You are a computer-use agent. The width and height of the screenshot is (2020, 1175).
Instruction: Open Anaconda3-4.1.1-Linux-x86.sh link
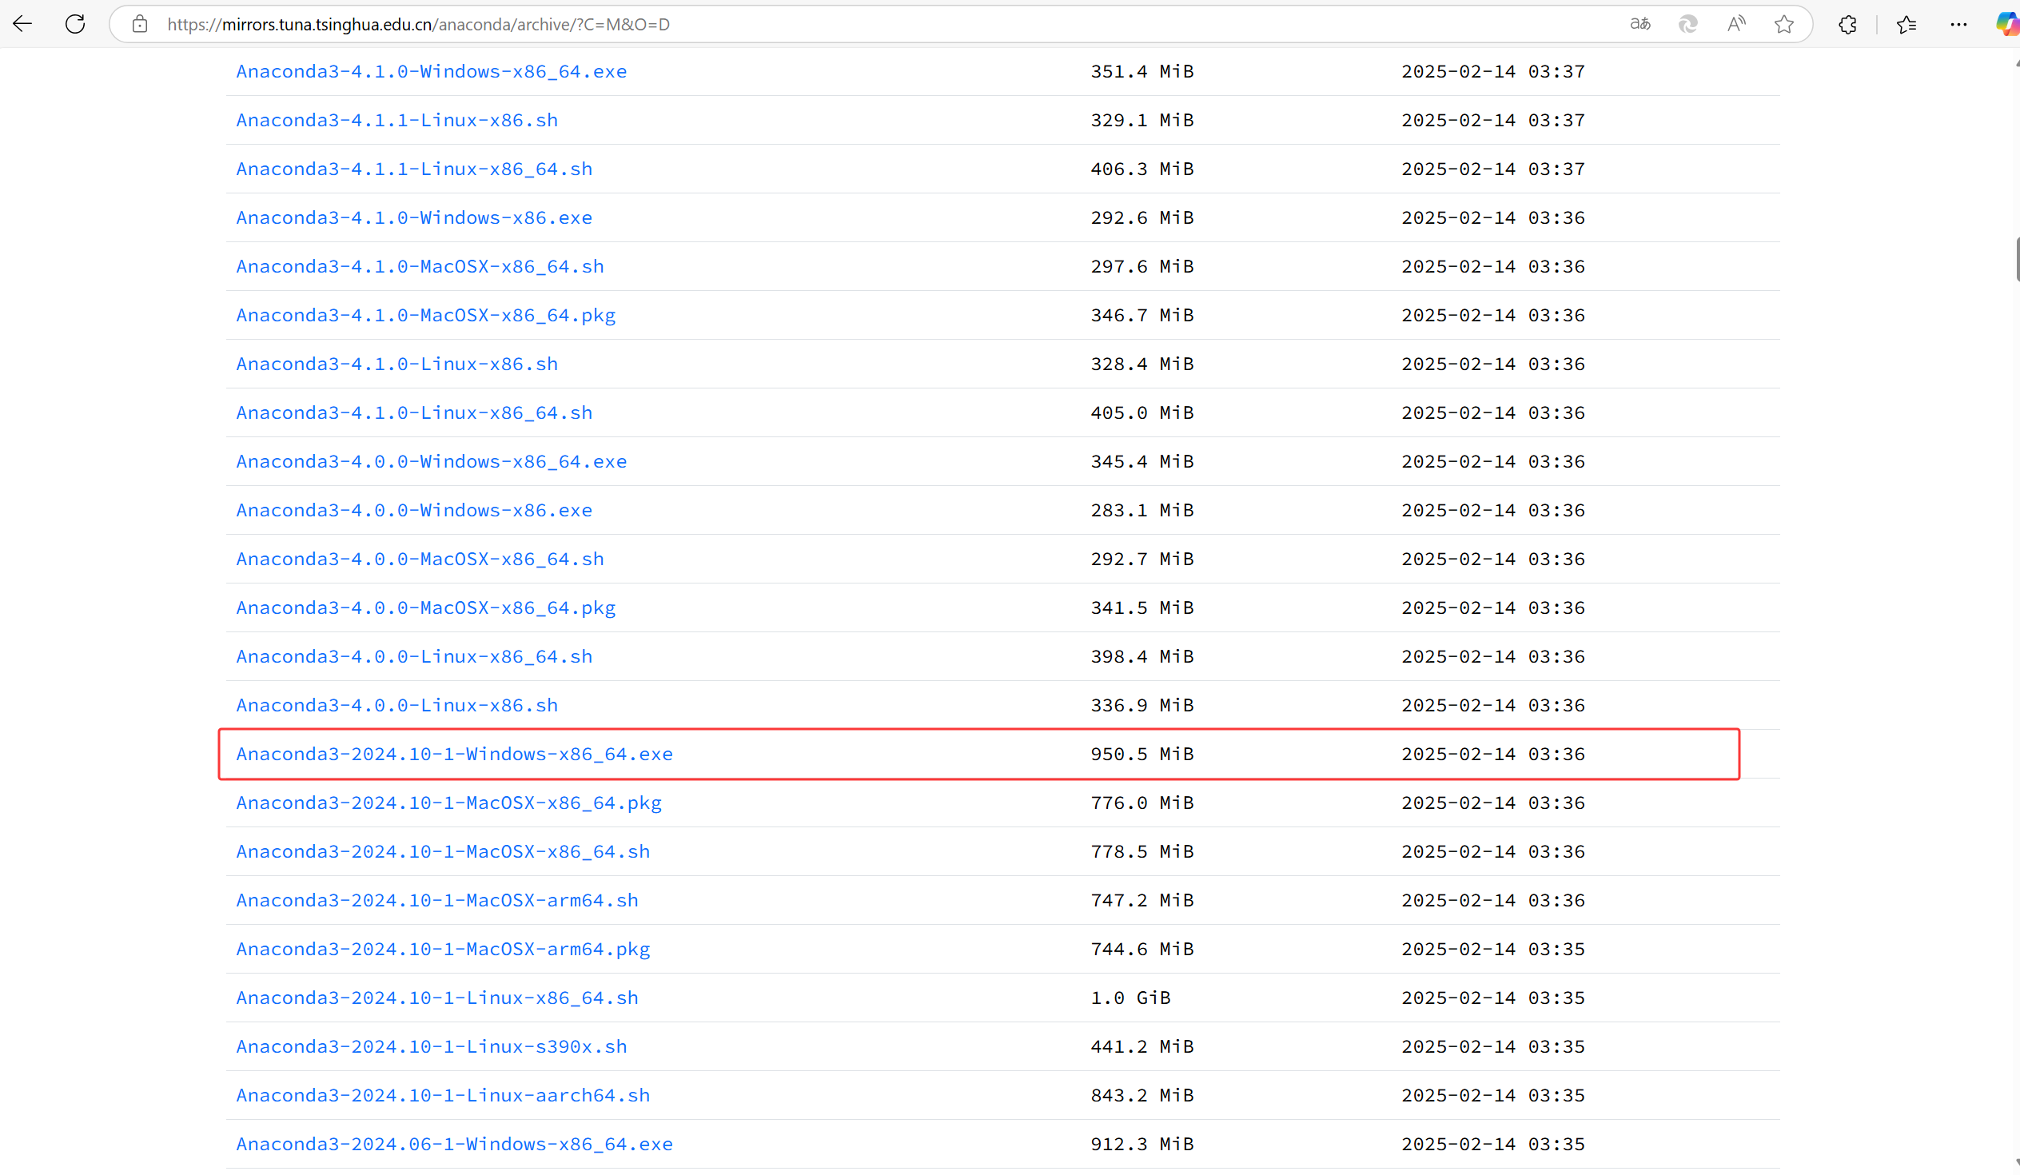pos(396,120)
